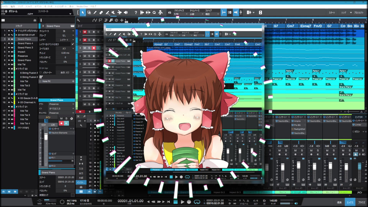The image size is (368, 207).
Task: Open the Studio One menu
Action: point(82,7)
